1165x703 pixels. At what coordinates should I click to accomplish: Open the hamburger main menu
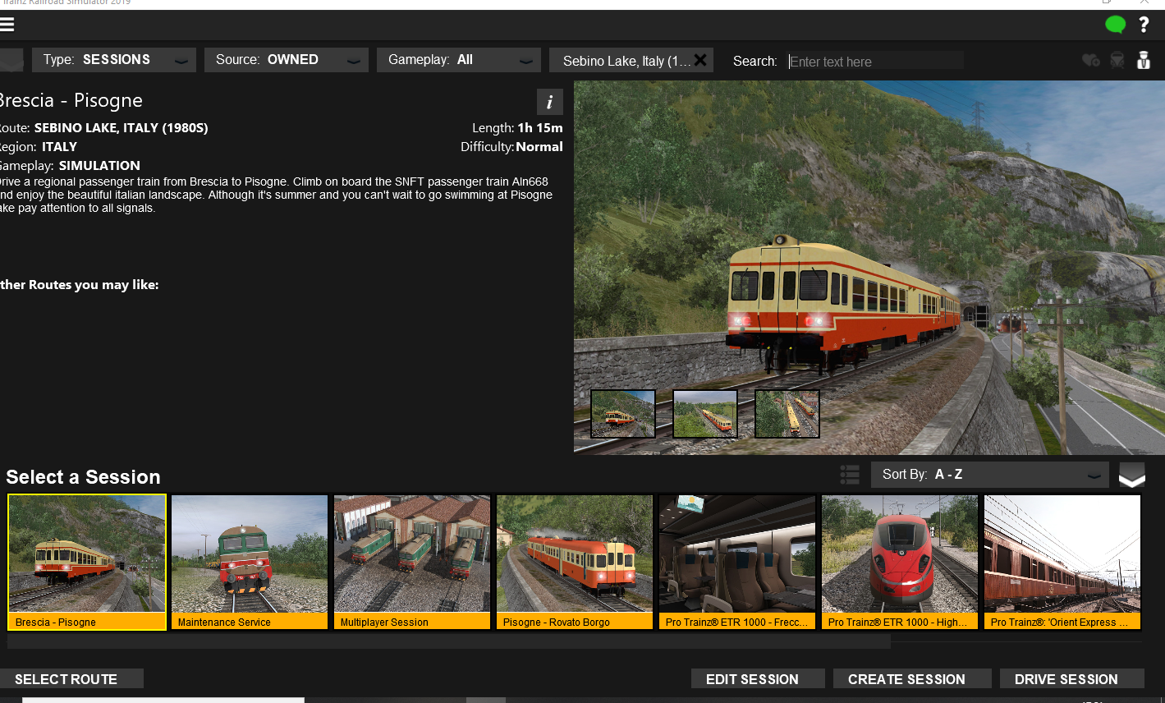[7, 25]
